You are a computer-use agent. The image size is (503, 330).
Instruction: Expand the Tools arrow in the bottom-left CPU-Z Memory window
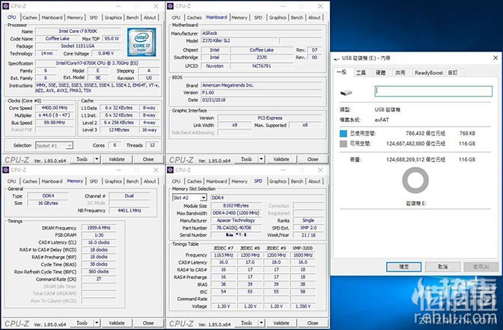point(97,323)
